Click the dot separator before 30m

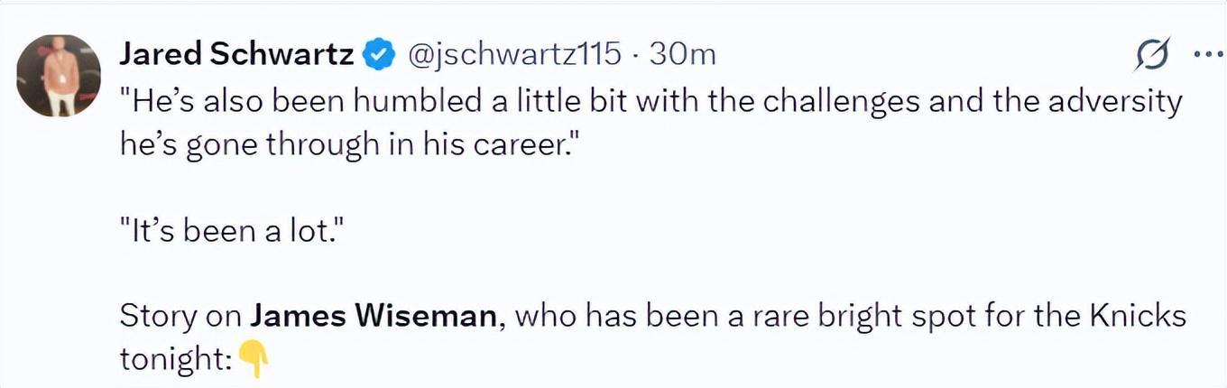click(636, 56)
